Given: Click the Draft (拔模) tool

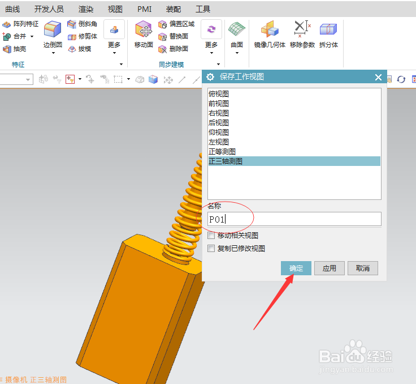Looking at the screenshot, I should 80,49.
